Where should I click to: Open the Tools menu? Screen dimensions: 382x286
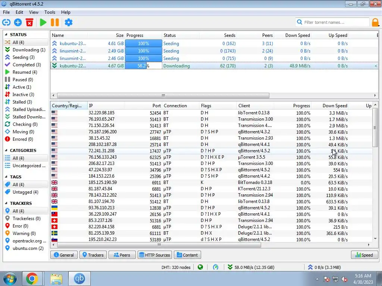50,12
